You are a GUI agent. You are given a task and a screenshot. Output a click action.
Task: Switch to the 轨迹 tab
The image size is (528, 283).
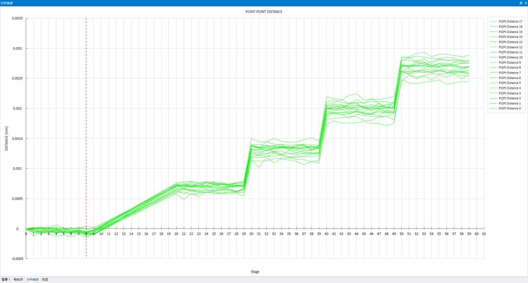[45, 280]
